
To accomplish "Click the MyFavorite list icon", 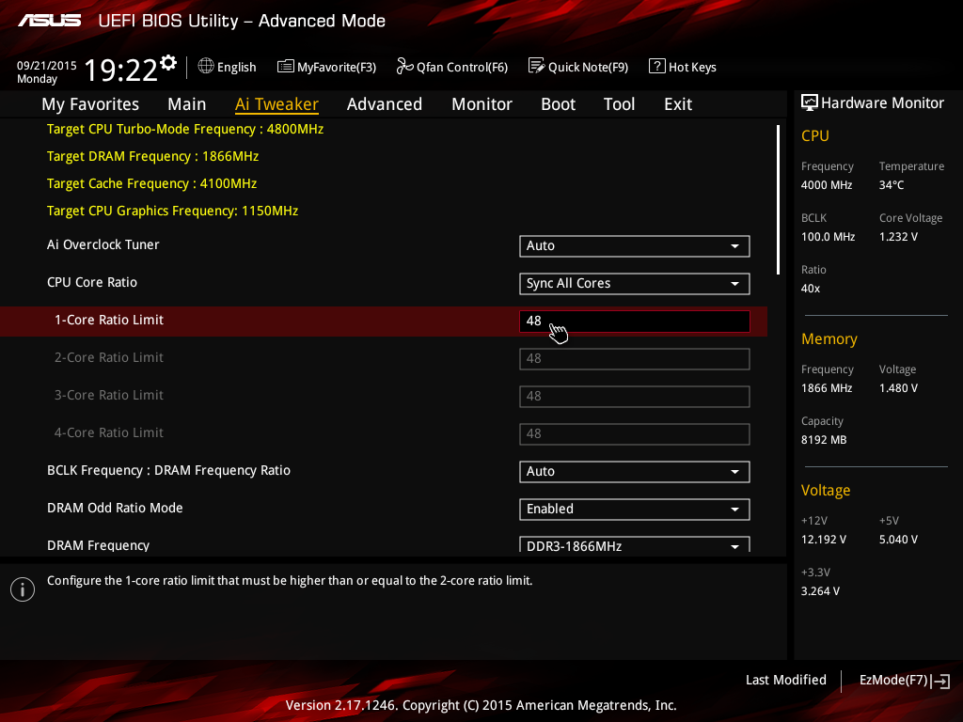I will pyautogui.click(x=285, y=67).
